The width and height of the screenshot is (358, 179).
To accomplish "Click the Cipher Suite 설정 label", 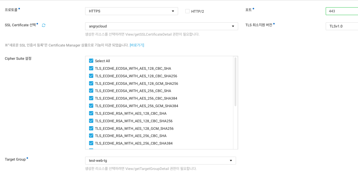I will coord(18,59).
